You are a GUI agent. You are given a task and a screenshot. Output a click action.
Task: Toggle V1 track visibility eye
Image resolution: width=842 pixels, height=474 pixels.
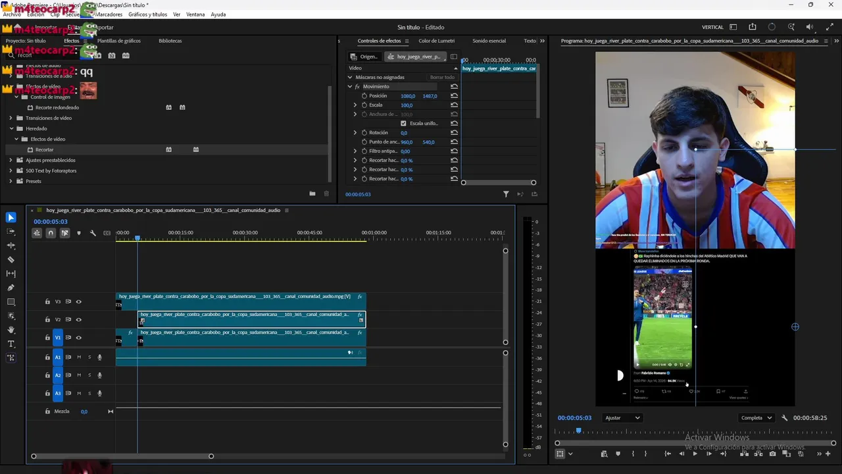coord(78,338)
